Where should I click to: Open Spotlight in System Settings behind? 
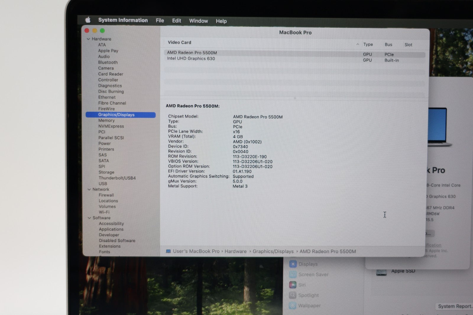(304, 295)
